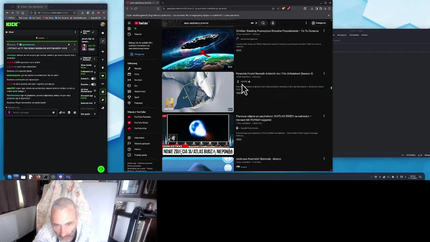The image size is (430, 242).
Task: Open Gry in YouTube sidebar
Action: coord(136,86)
